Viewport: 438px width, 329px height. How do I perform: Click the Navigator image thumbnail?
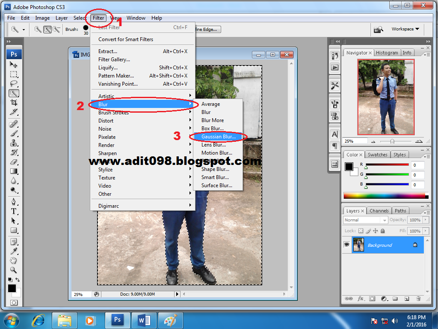386,97
